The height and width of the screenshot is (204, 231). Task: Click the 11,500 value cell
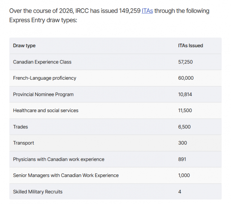(185, 110)
